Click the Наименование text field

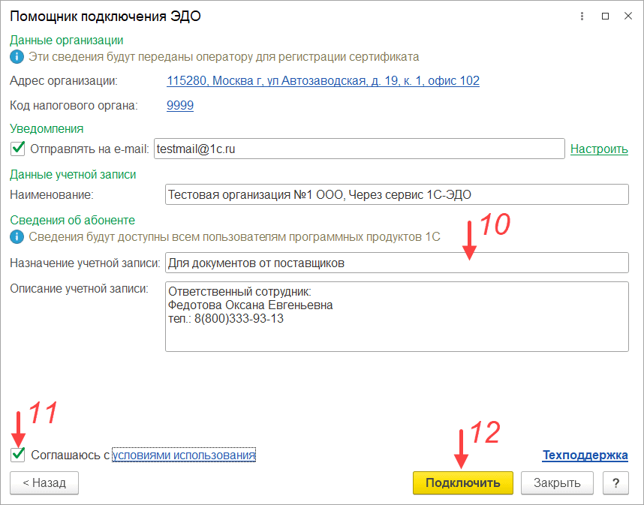pyautogui.click(x=396, y=194)
